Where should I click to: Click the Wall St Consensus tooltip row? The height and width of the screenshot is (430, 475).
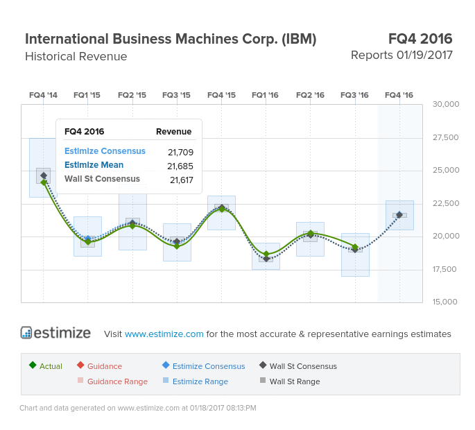tap(129, 180)
